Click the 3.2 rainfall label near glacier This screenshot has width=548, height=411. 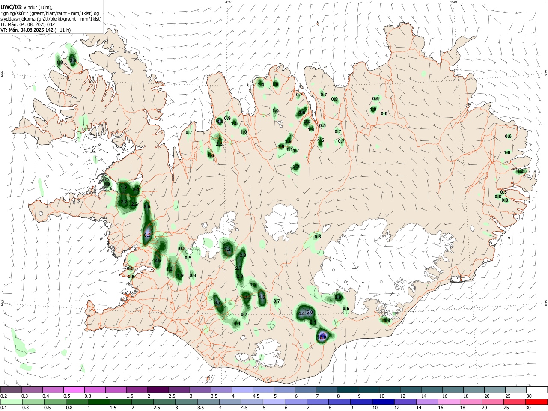[x=227, y=249]
